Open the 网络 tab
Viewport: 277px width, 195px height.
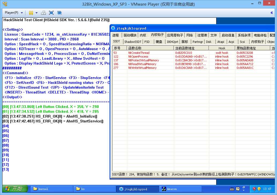(x=190, y=35)
